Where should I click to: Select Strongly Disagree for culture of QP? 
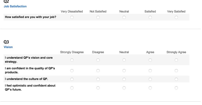72,79
